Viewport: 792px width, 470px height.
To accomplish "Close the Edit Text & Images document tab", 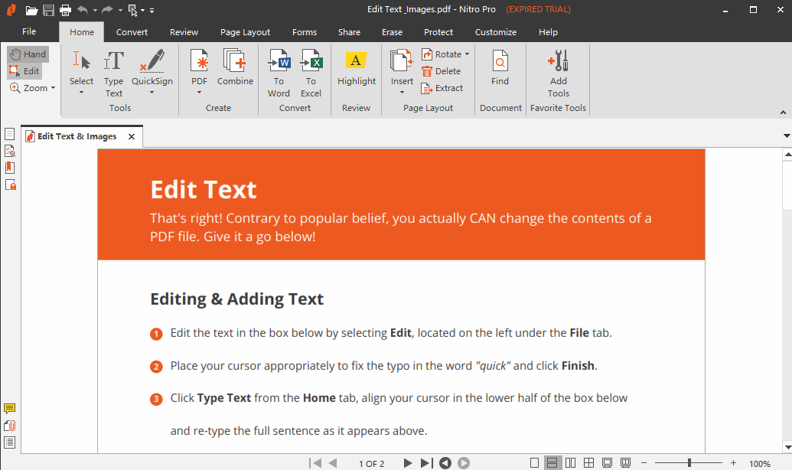I will pyautogui.click(x=132, y=137).
